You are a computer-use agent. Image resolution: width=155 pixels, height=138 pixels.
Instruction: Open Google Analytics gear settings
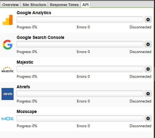tap(148, 20)
